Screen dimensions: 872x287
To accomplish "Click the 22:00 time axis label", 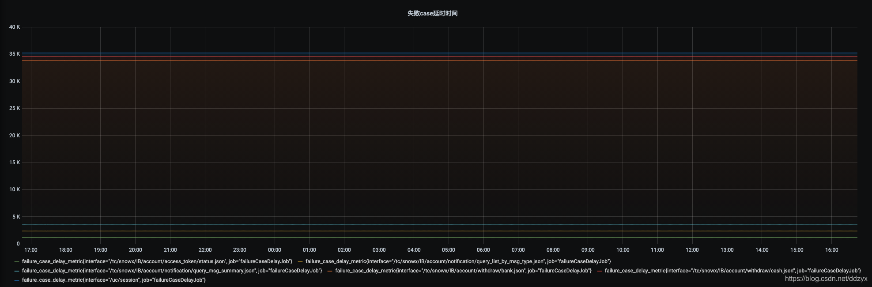I will 205,250.
